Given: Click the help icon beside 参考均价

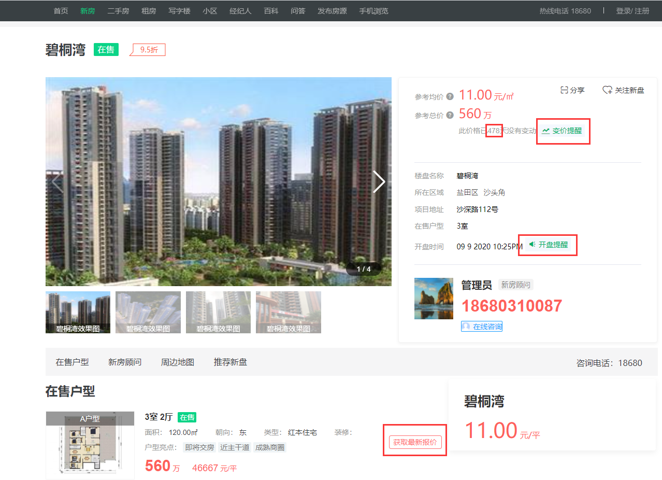Looking at the screenshot, I should (450, 96).
